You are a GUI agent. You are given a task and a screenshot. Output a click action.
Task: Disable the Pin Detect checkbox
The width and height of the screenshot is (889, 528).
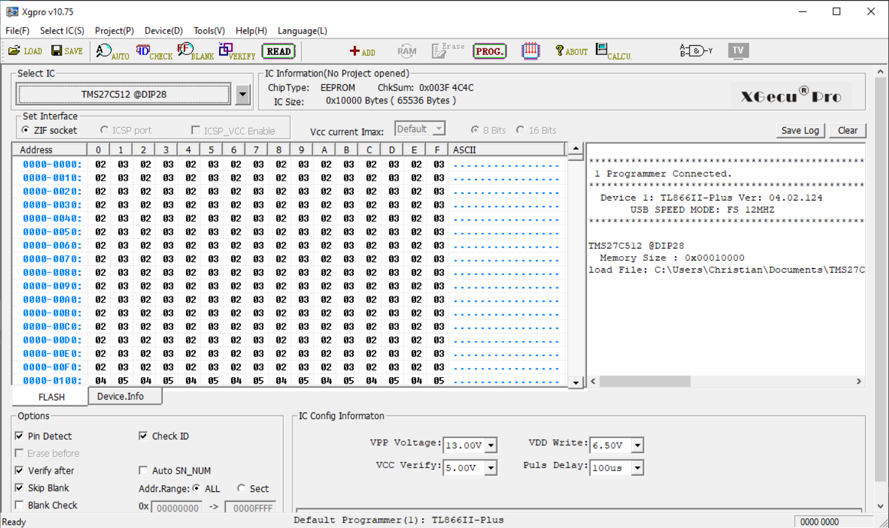point(20,436)
